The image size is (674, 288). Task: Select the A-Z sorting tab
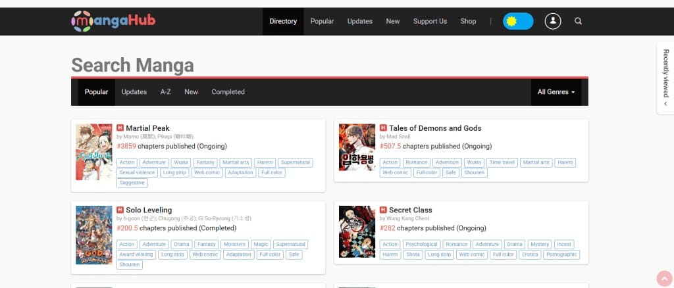165,92
